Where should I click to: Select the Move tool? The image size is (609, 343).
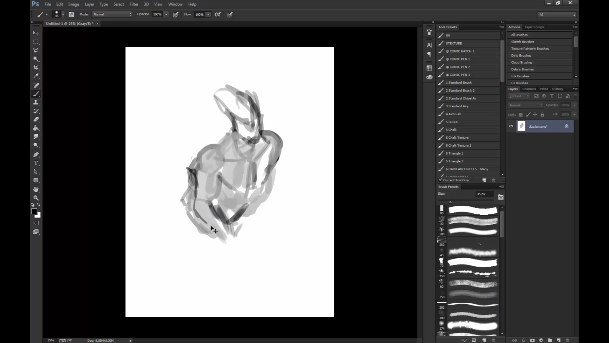coord(36,33)
